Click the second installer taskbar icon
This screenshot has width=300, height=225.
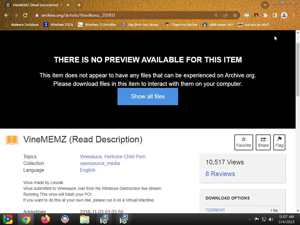tap(124, 219)
